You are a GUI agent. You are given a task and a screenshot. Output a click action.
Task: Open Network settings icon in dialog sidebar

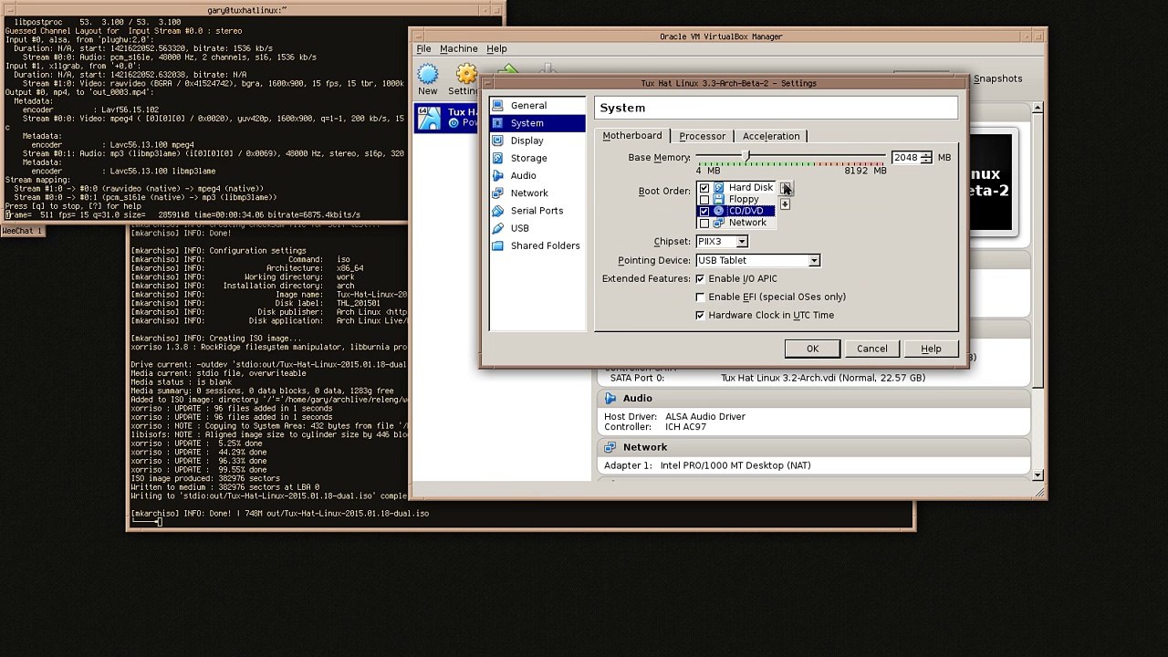point(497,193)
